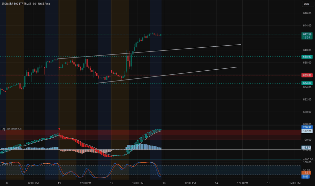315x186 pixels.
Task: Click date label 8 on the time axis
Action: pos(7,183)
